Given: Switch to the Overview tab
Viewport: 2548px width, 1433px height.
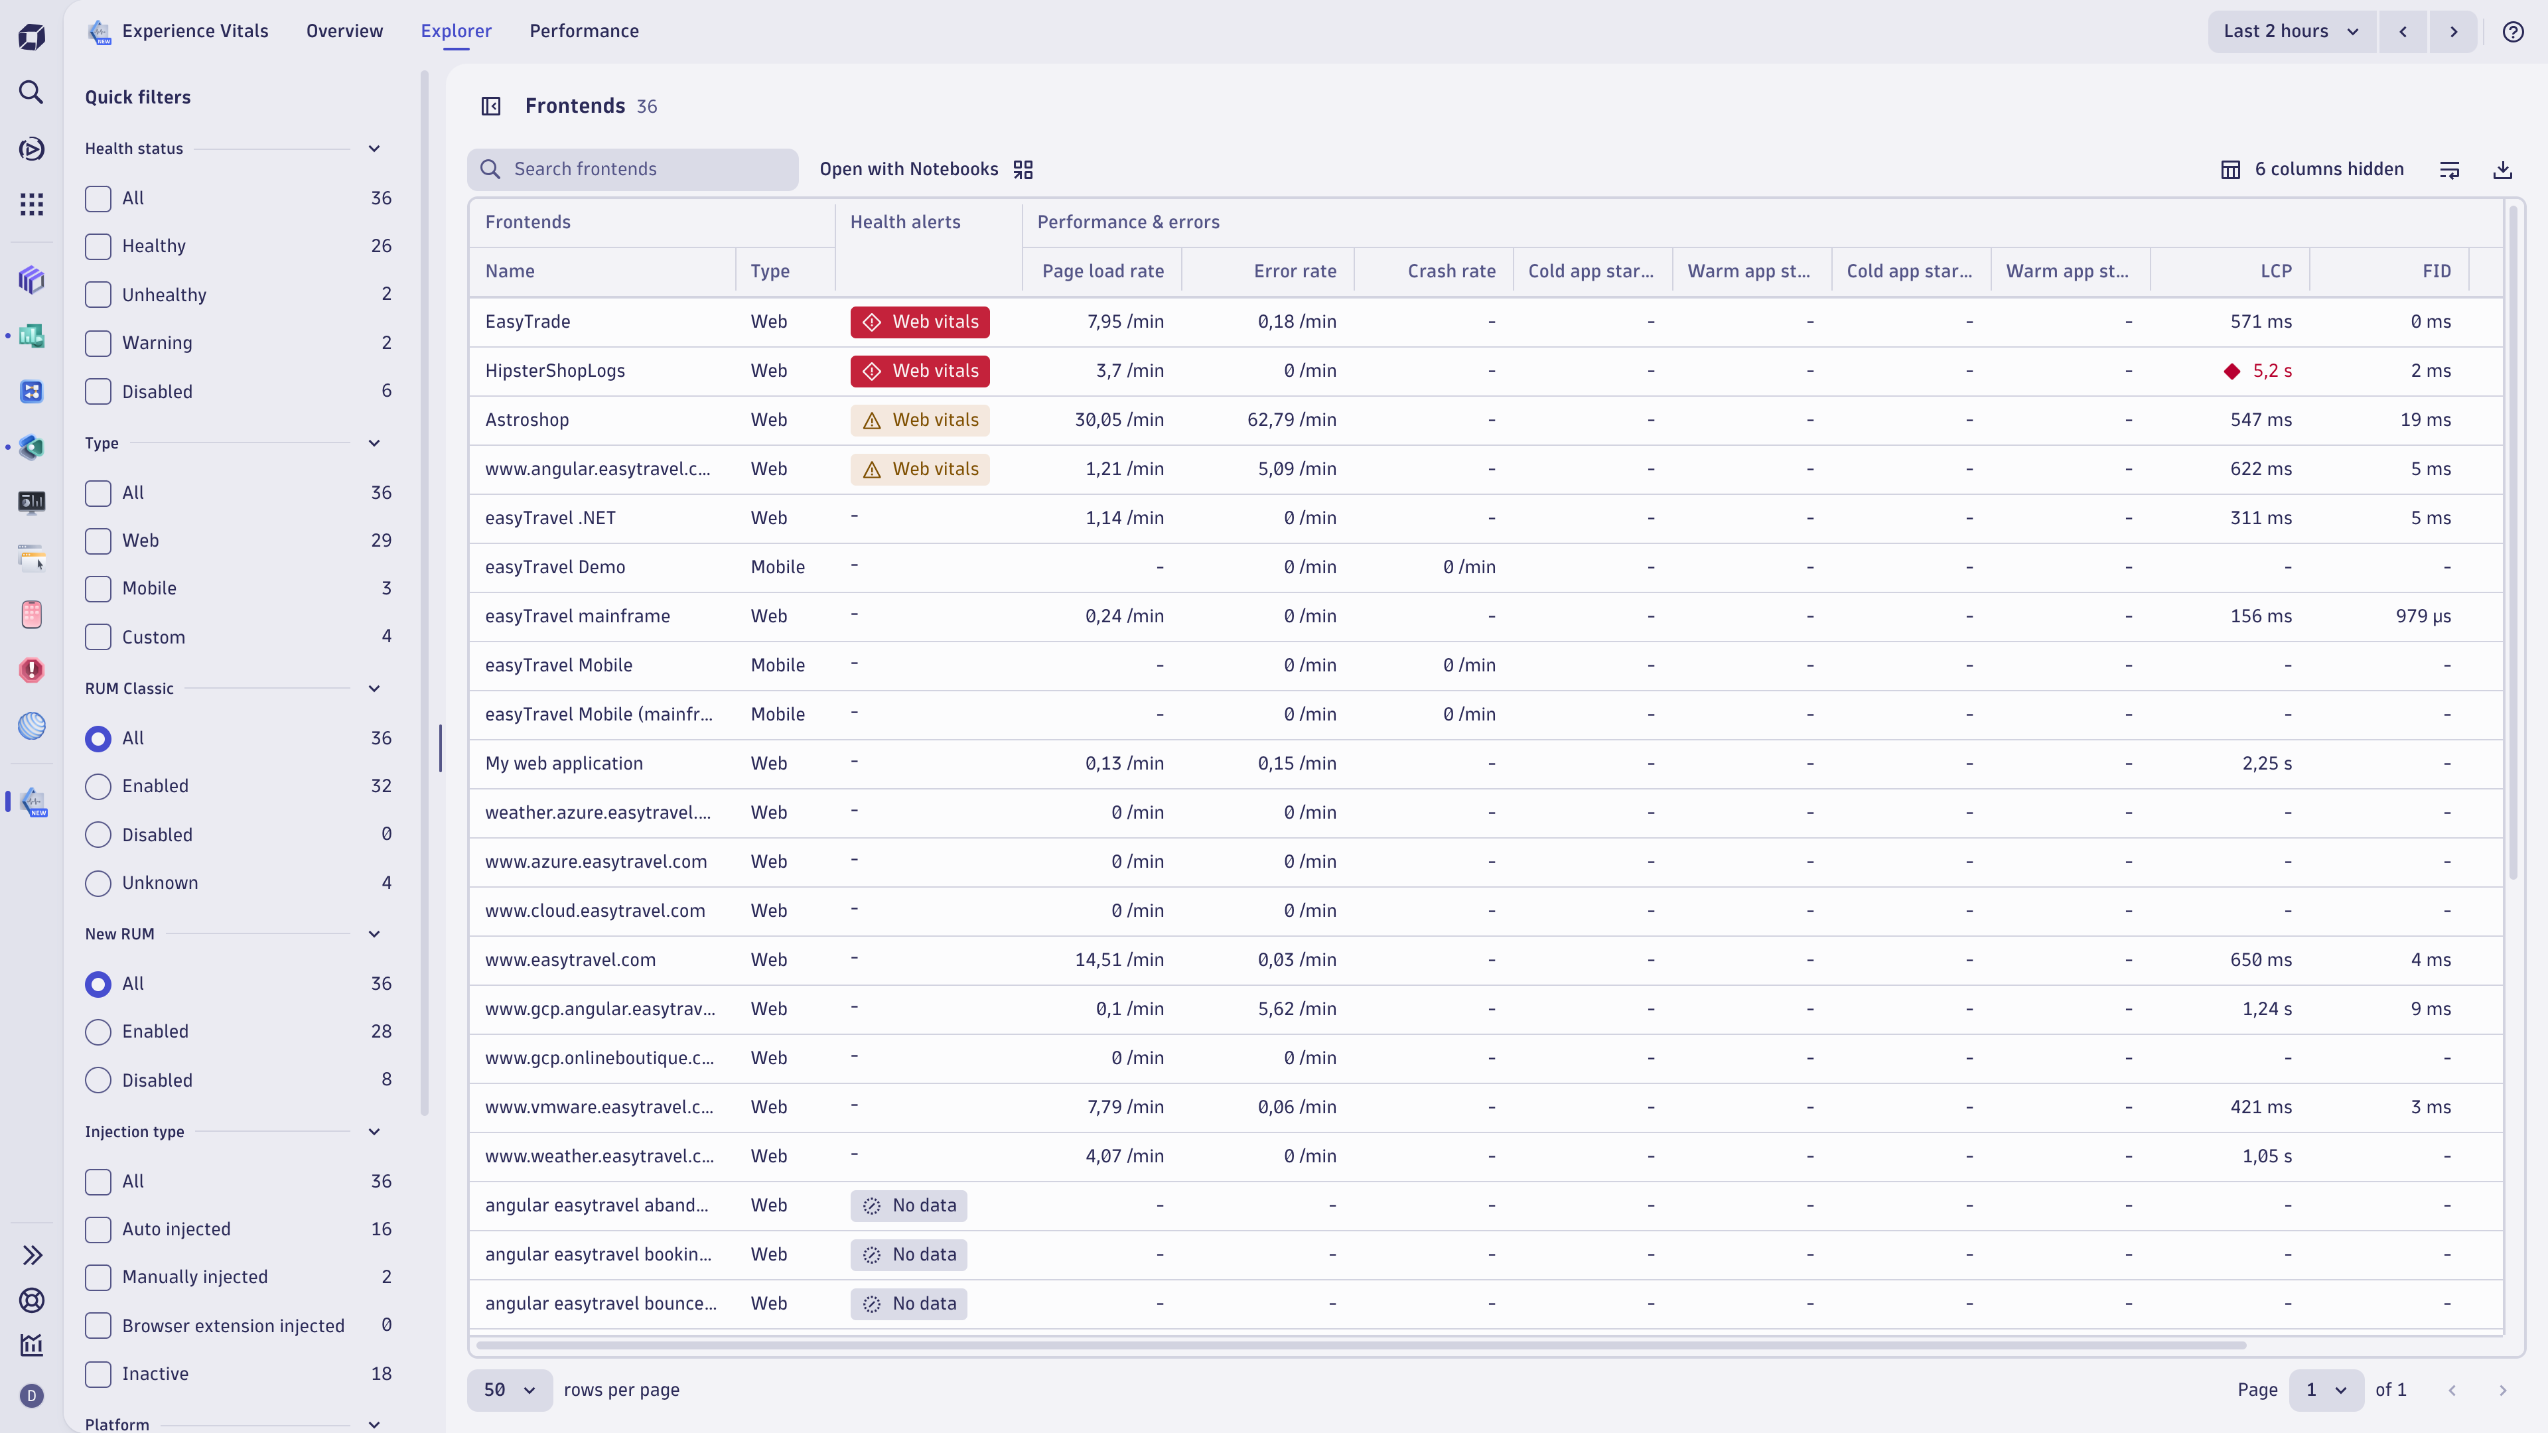Looking at the screenshot, I should click(x=343, y=31).
